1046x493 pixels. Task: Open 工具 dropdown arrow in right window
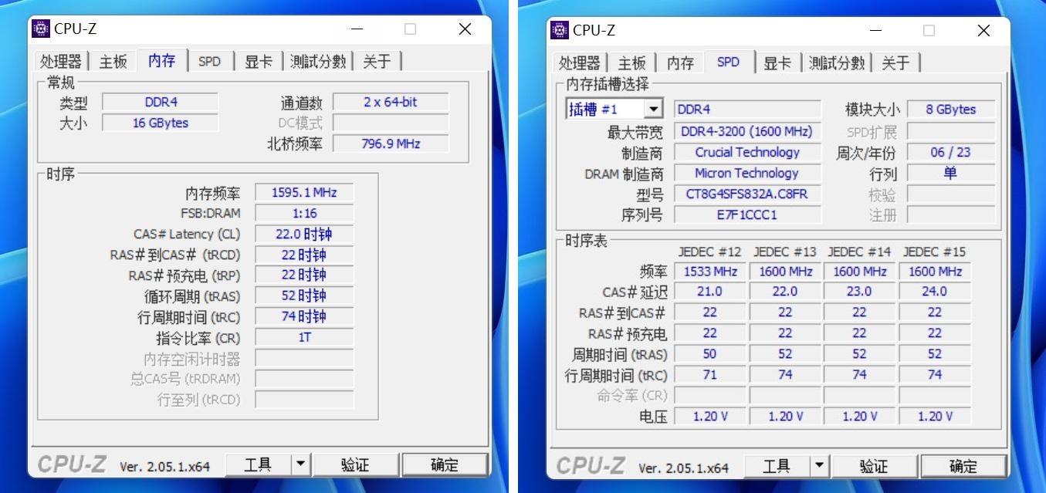click(820, 466)
